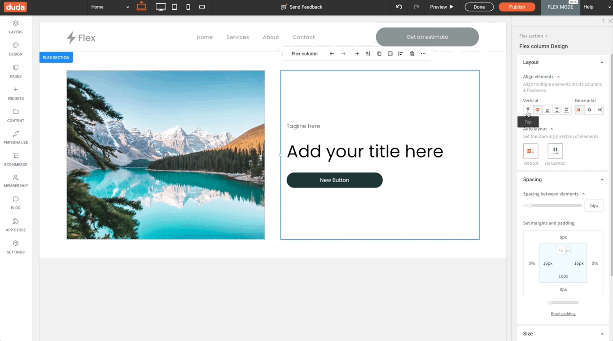
Task: Click the Get an estimate button
Action: 427,37
